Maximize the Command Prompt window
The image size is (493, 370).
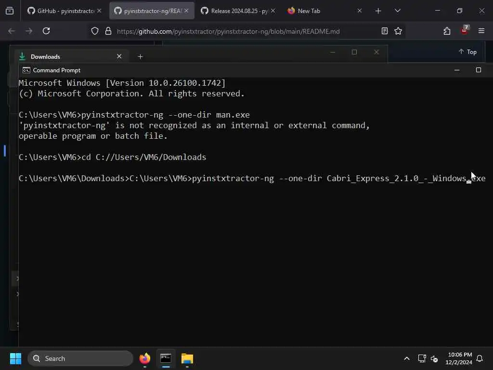(478, 70)
